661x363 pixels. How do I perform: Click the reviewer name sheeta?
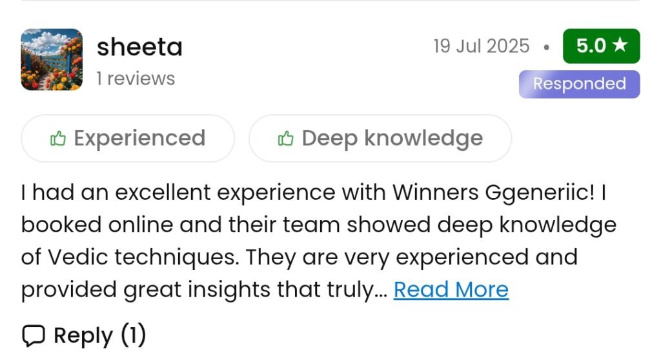point(139,47)
